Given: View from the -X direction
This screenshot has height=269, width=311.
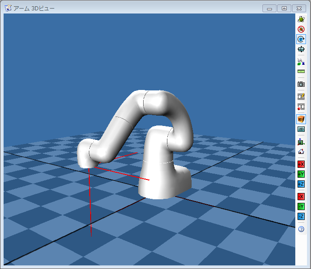Looking at the screenshot, I should pos(301,197).
